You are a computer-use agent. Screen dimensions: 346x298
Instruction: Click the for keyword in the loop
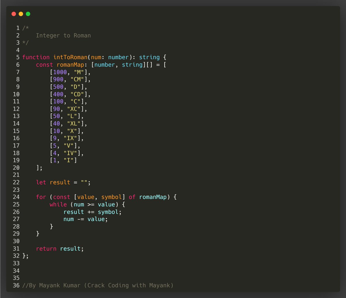pos(41,197)
